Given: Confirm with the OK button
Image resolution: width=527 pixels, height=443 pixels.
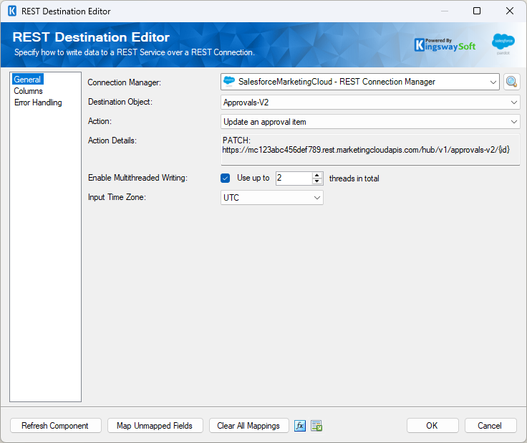Looking at the screenshot, I should tap(432, 426).
